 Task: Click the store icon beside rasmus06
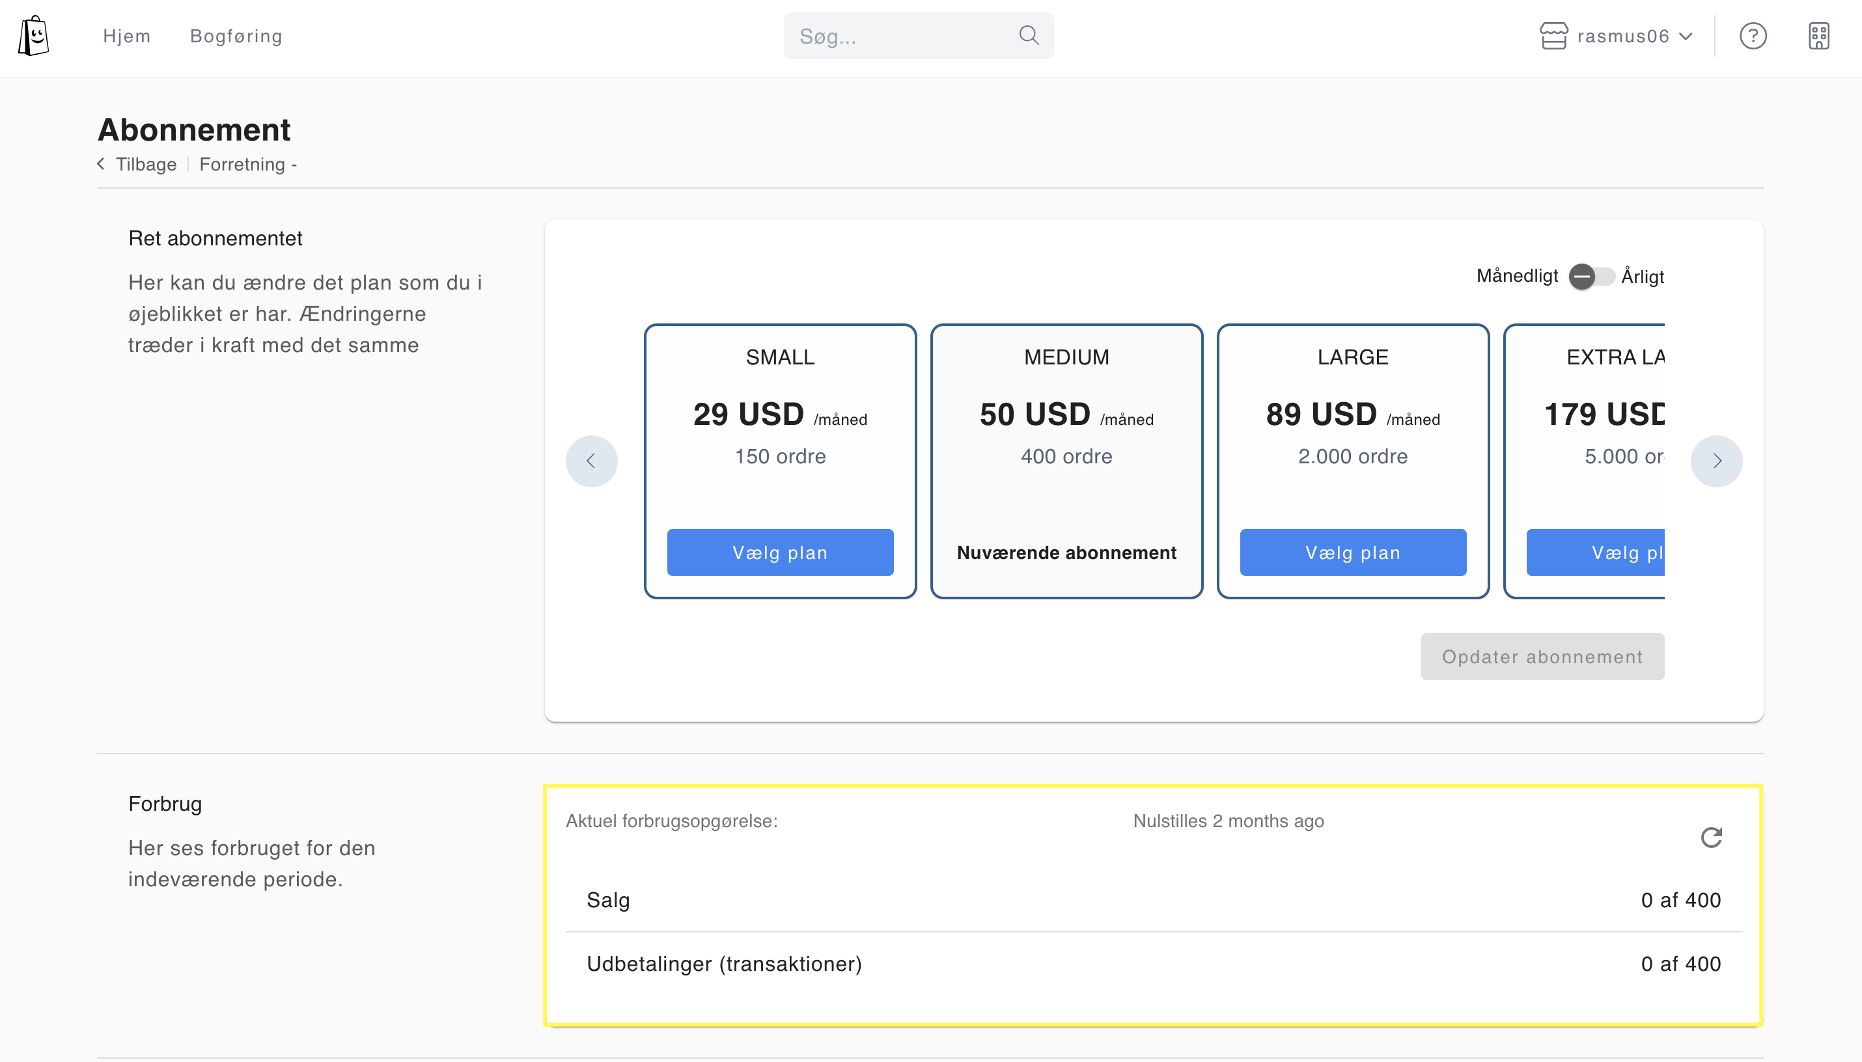point(1553,36)
